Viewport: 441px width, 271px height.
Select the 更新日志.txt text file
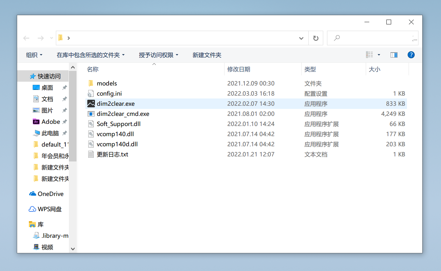pyautogui.click(x=112, y=154)
